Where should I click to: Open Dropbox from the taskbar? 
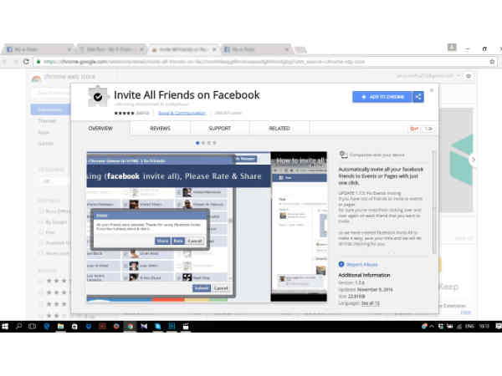tap(89, 326)
